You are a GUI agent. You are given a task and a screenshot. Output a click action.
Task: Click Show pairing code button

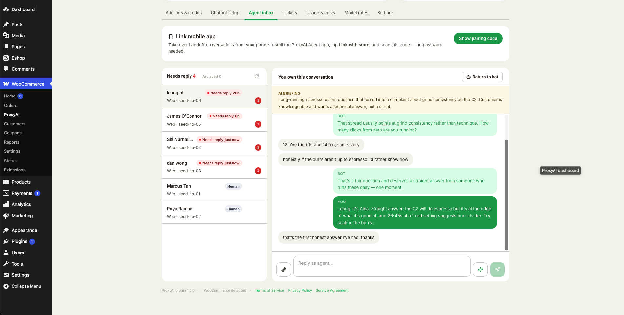[x=478, y=38]
